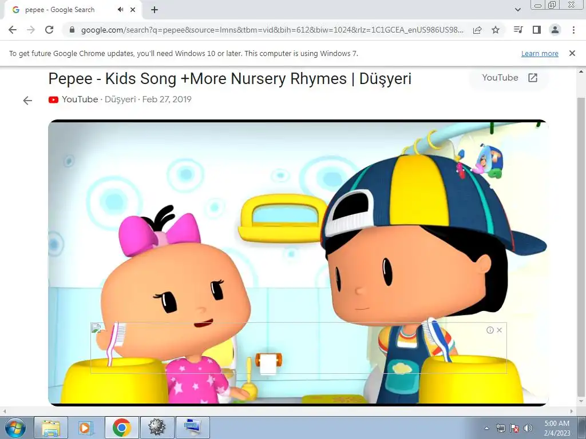This screenshot has height=439, width=586.
Task: Expand the tab search chevron
Action: 517,10
